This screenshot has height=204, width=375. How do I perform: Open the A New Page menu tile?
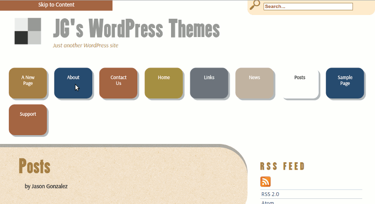pos(28,83)
